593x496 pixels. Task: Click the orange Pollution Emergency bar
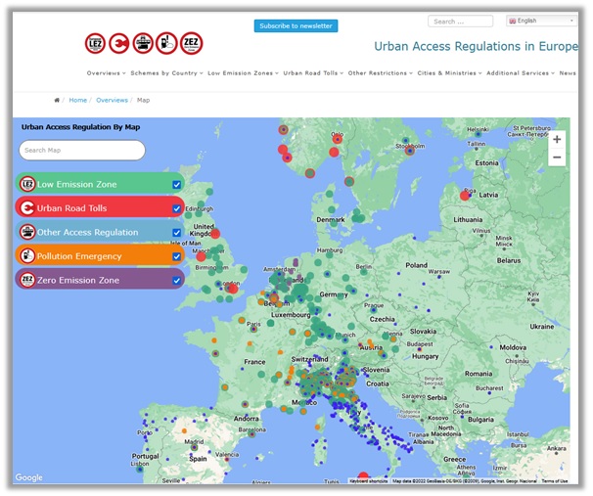100,256
